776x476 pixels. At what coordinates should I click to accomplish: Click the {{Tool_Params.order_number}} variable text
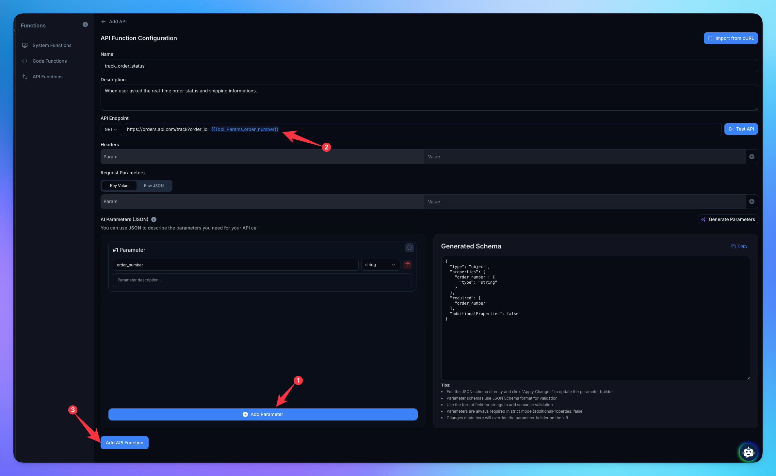pyautogui.click(x=245, y=129)
